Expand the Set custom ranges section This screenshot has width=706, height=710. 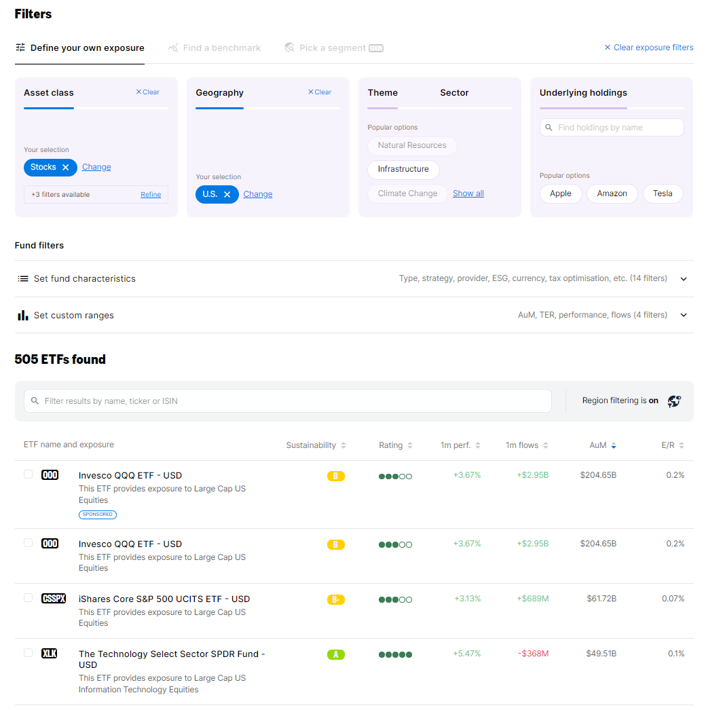click(684, 315)
